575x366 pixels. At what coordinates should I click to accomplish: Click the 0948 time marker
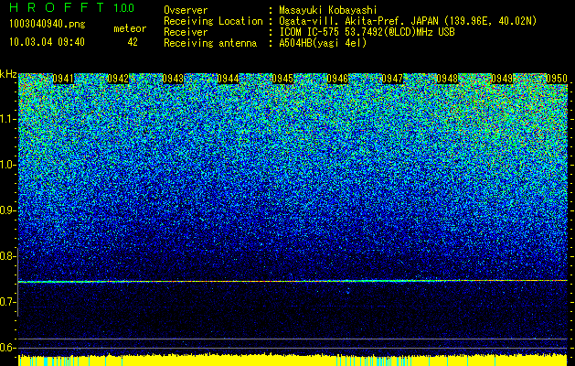pos(447,79)
